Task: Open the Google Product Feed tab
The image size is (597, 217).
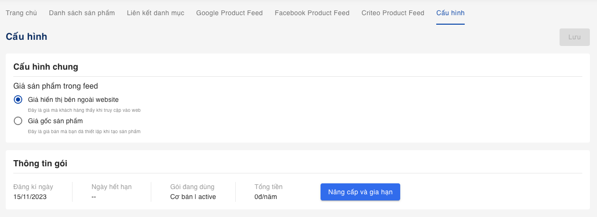Action: point(229,13)
